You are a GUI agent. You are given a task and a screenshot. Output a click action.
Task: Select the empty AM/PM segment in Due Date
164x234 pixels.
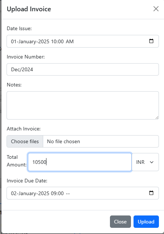(68, 193)
